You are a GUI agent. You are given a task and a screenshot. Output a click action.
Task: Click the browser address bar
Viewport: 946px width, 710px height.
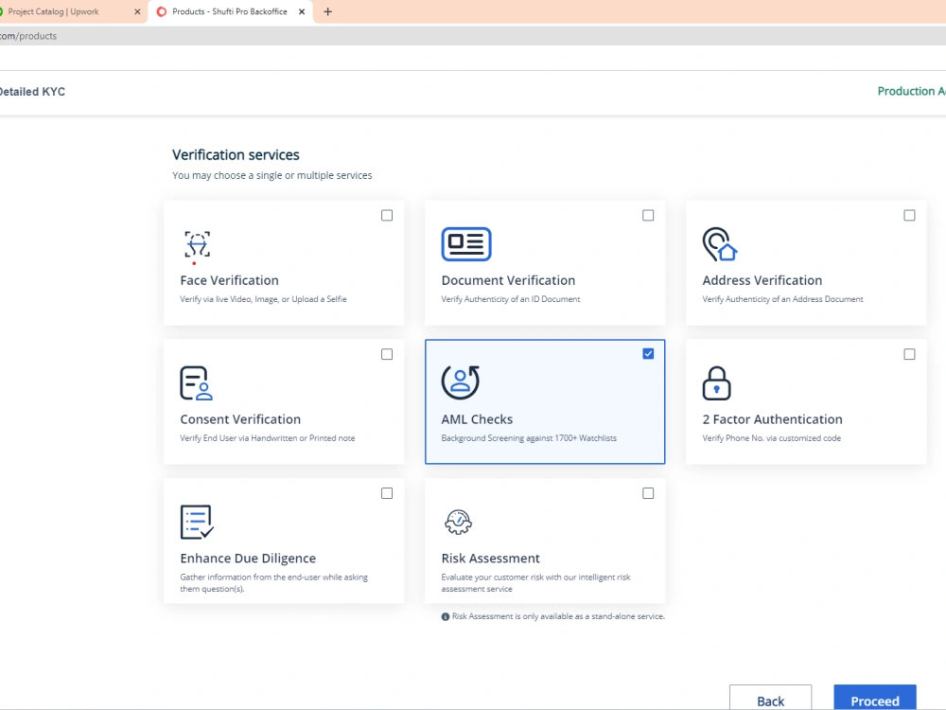pos(95,35)
